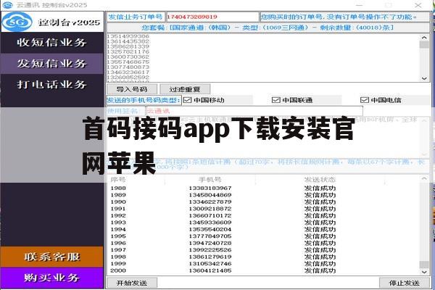Screen dimensions: 435x290
Task: Click order number hint text
Action: pyautogui.click(x=338, y=17)
